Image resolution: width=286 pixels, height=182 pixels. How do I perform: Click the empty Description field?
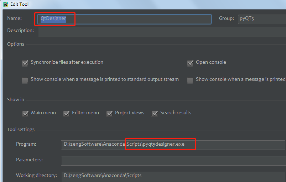(x=162, y=32)
